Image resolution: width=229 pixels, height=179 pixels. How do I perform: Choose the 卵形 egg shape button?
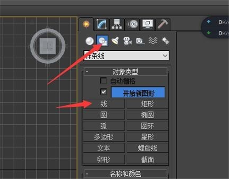pyautogui.click(x=104, y=160)
